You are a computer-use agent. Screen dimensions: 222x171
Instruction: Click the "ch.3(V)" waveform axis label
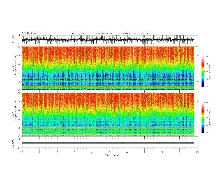pos(13,143)
